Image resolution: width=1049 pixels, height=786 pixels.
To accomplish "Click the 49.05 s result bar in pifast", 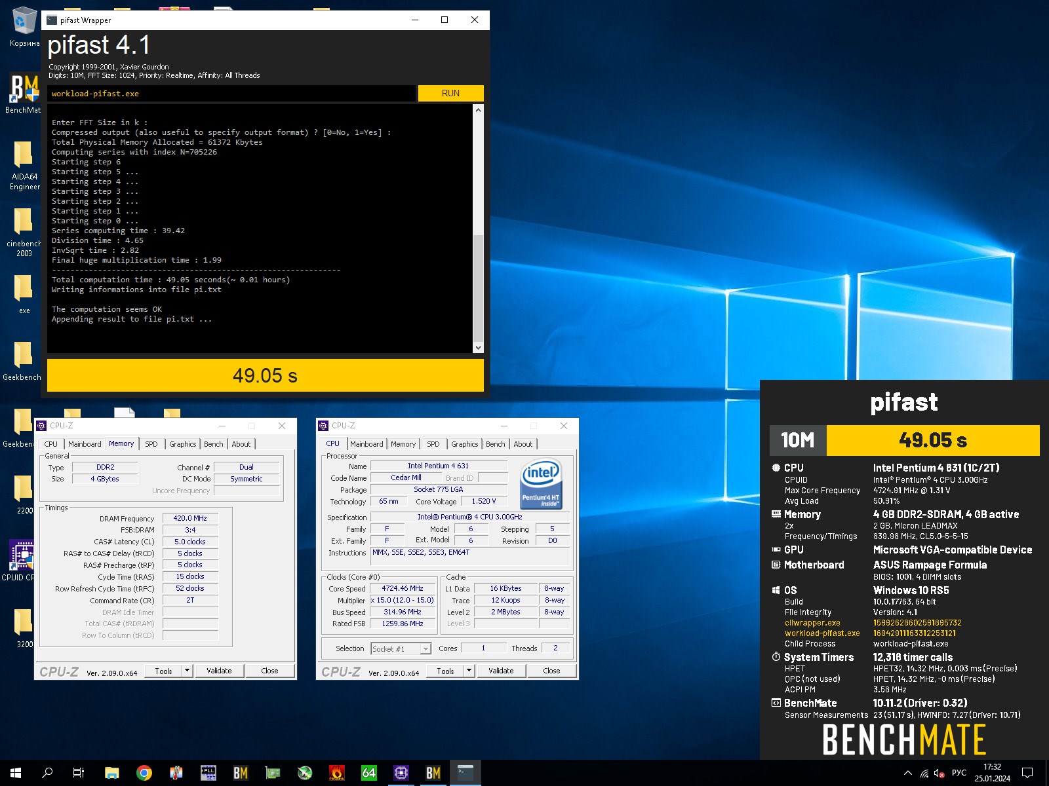I will [266, 375].
